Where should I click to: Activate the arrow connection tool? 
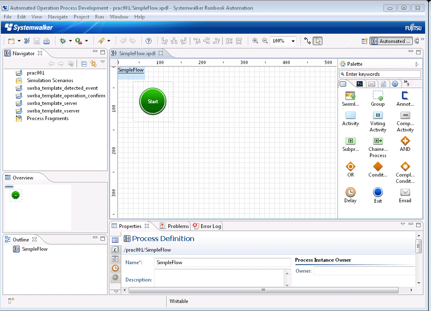click(x=308, y=41)
